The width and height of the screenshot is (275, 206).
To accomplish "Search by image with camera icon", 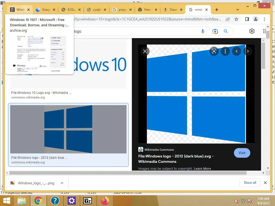I will coord(215,31).
